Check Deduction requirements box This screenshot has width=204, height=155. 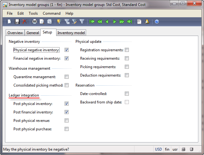[x=127, y=75]
